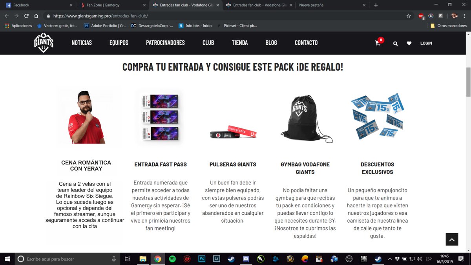Close the Nueva pestaña tab
The image size is (471, 265).
click(x=364, y=5)
